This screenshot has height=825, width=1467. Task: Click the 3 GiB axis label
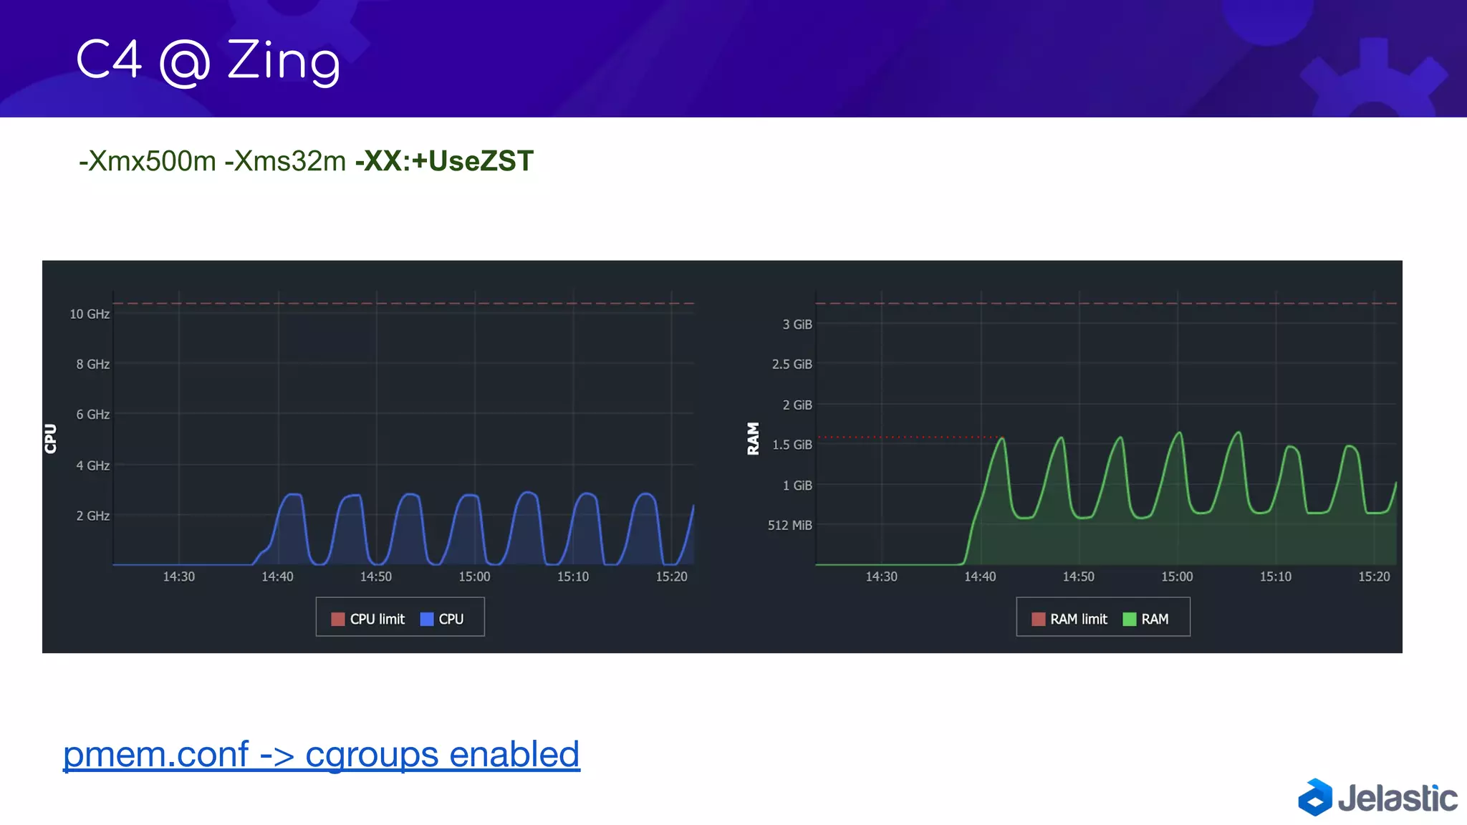[x=797, y=324]
